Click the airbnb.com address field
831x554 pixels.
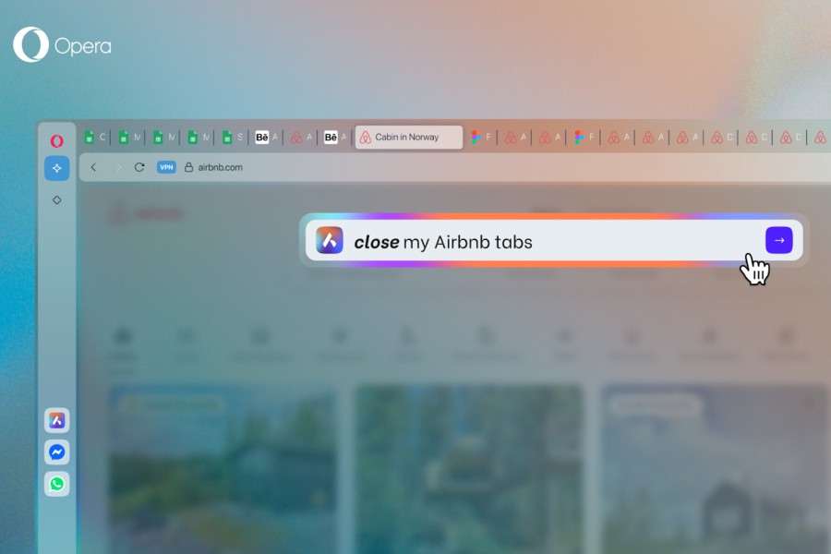(220, 167)
